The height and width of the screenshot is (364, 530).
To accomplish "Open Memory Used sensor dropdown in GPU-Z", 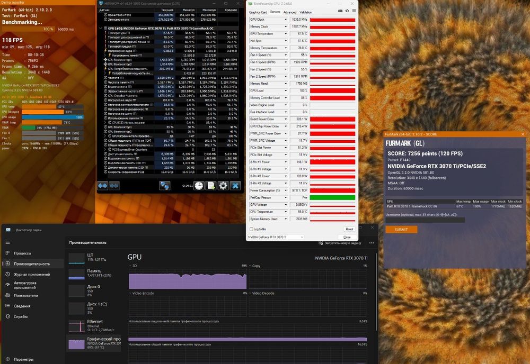I will tap(286, 83).
